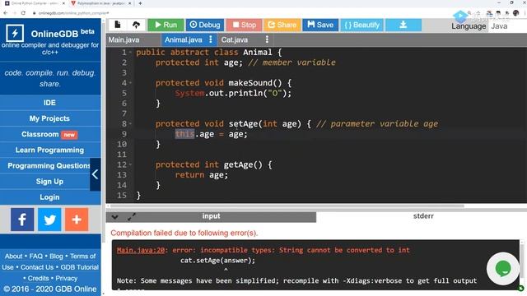
Task: Open the Privacy link
Action: [x=66, y=278]
